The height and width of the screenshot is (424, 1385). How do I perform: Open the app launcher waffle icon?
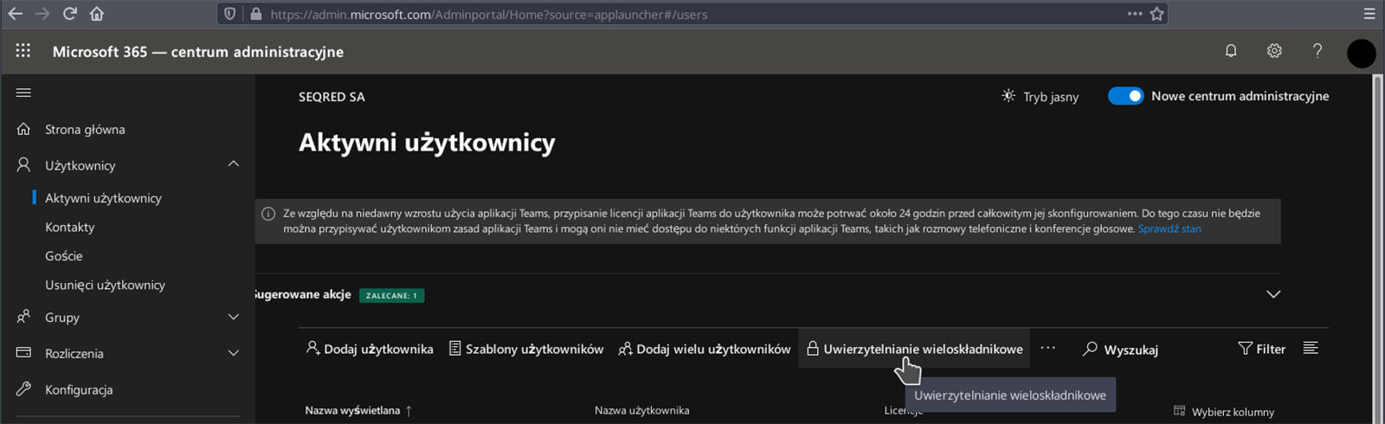[x=23, y=51]
